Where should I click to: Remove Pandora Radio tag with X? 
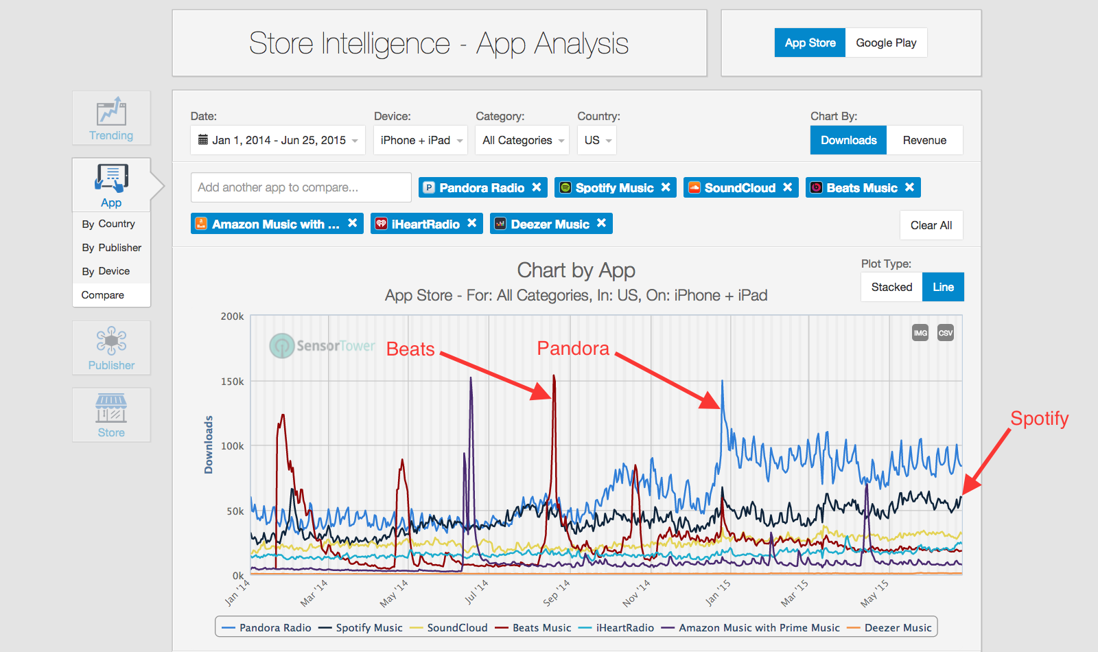click(x=537, y=187)
